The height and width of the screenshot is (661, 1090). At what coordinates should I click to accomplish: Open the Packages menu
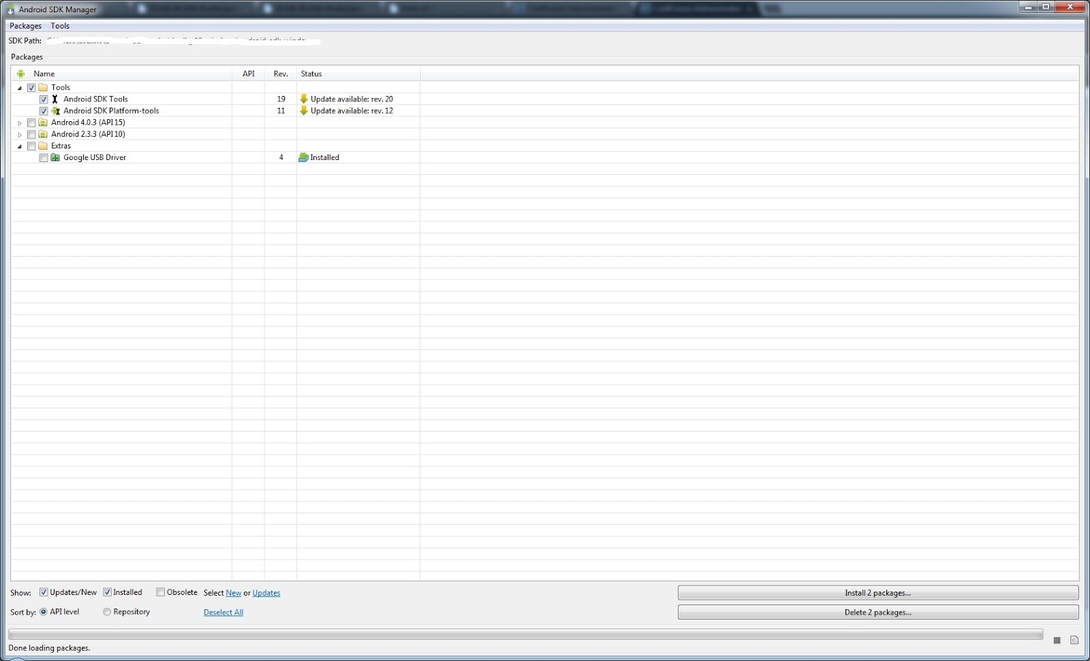[x=25, y=26]
